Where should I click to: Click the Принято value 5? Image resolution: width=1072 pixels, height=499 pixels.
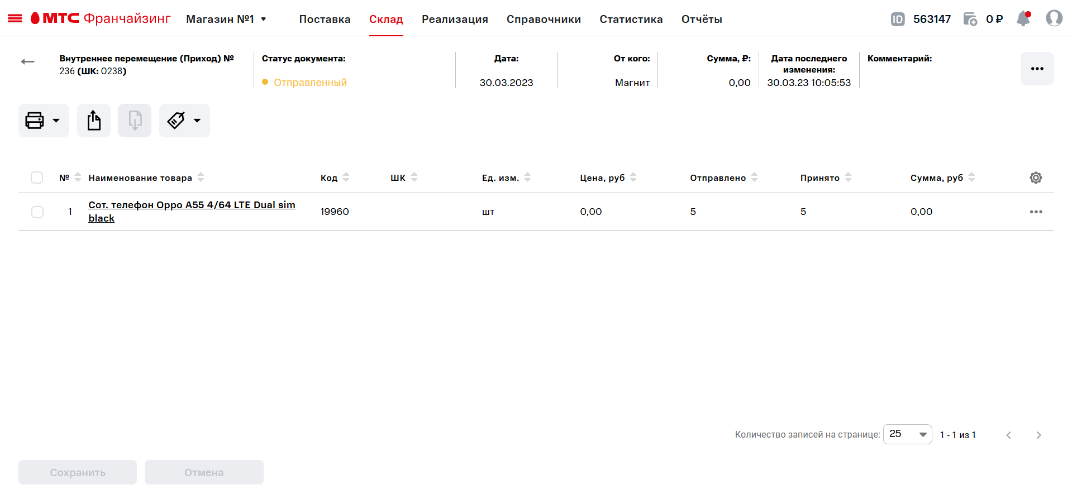[x=803, y=212]
